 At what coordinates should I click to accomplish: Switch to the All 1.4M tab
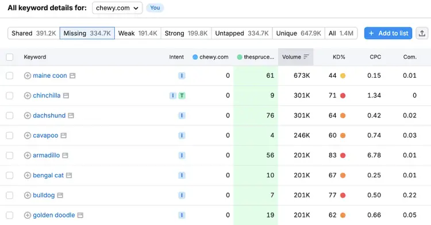tap(341, 33)
